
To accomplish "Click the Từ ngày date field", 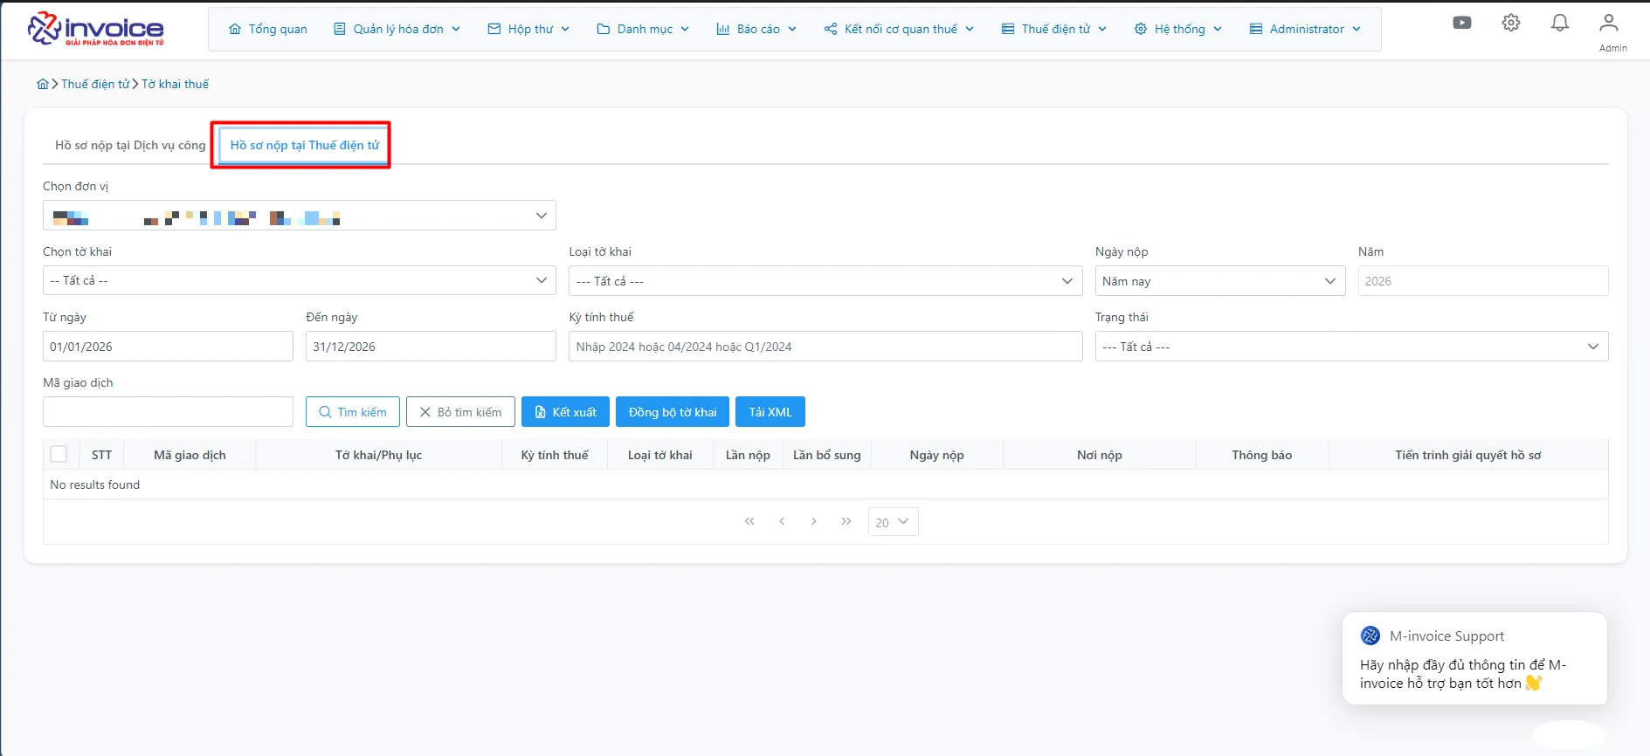I will (168, 347).
